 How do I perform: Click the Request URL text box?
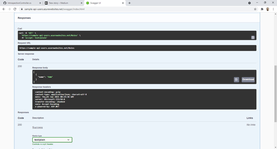coord(137,48)
